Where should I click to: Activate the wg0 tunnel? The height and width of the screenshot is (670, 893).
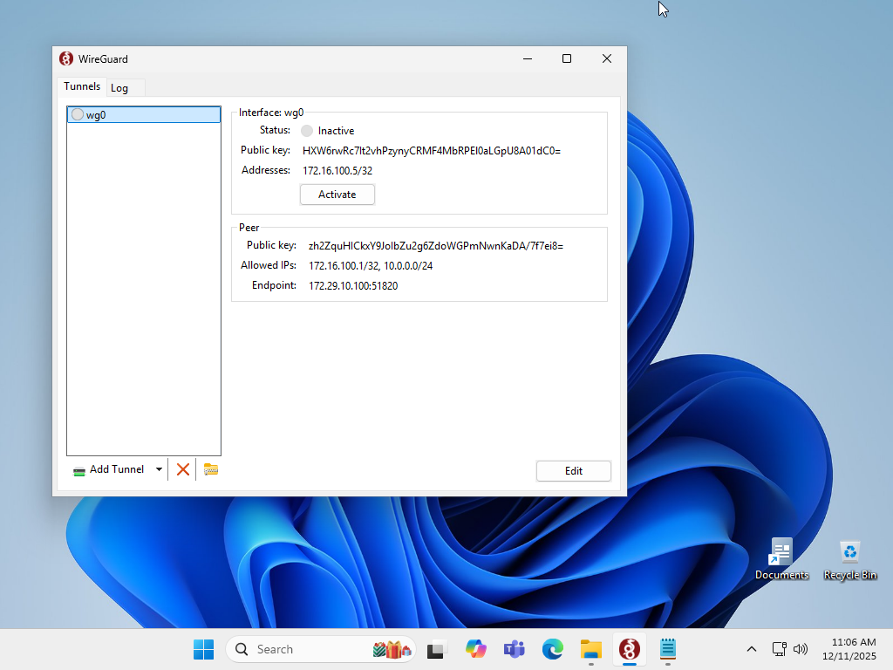tap(337, 195)
